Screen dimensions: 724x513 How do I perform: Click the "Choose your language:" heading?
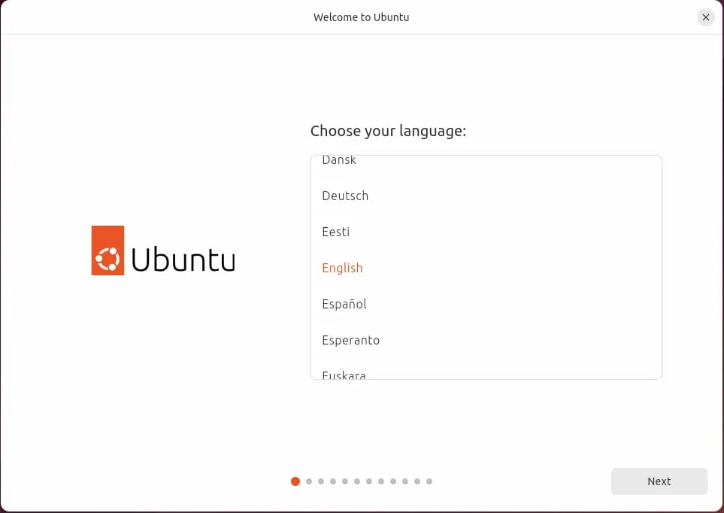coord(388,131)
